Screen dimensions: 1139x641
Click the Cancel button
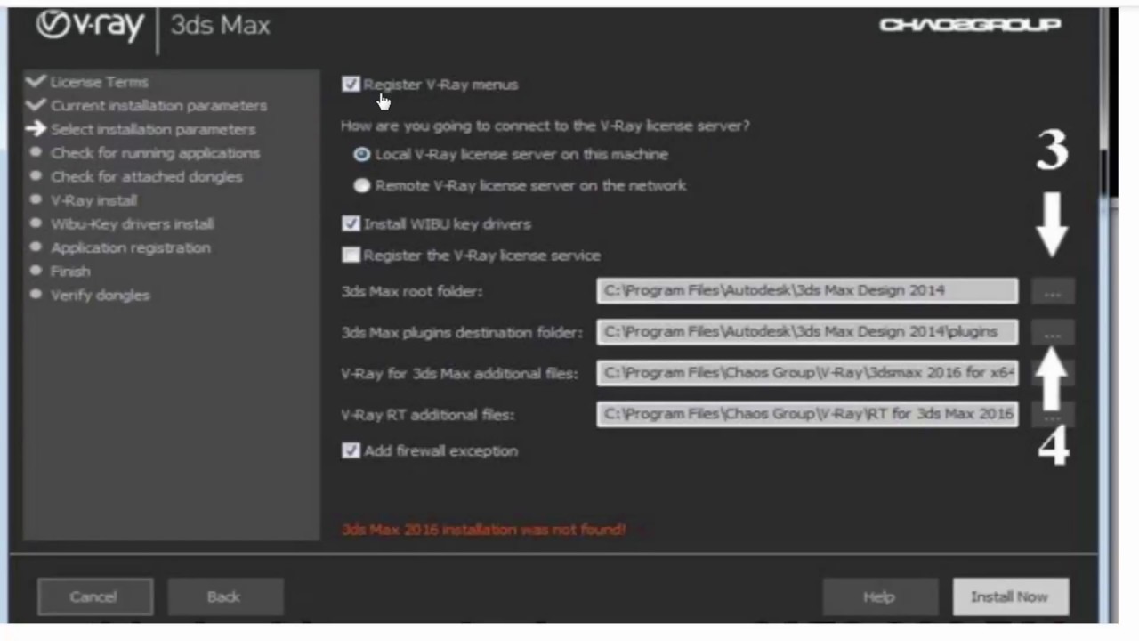click(95, 596)
